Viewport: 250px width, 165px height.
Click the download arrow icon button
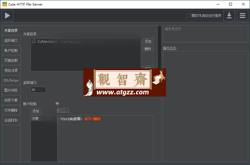click(229, 16)
